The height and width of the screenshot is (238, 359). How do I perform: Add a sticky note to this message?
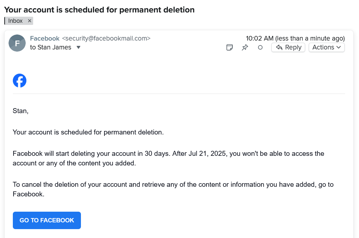[230, 47]
